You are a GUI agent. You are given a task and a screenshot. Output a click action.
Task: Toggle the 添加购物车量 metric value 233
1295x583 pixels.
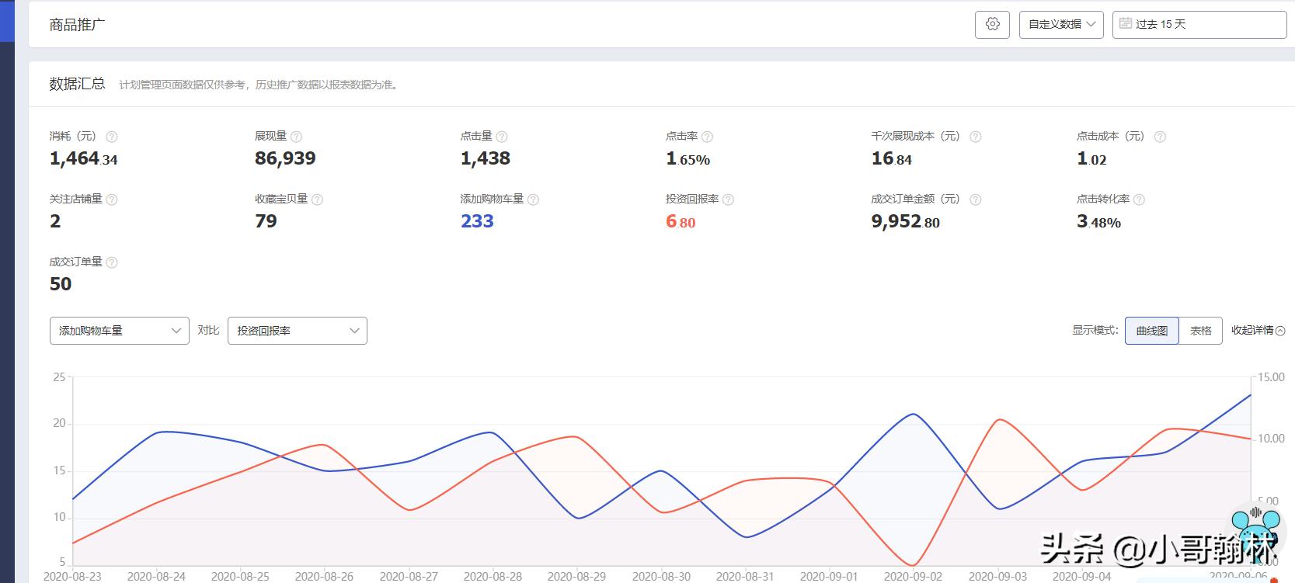pyautogui.click(x=477, y=221)
